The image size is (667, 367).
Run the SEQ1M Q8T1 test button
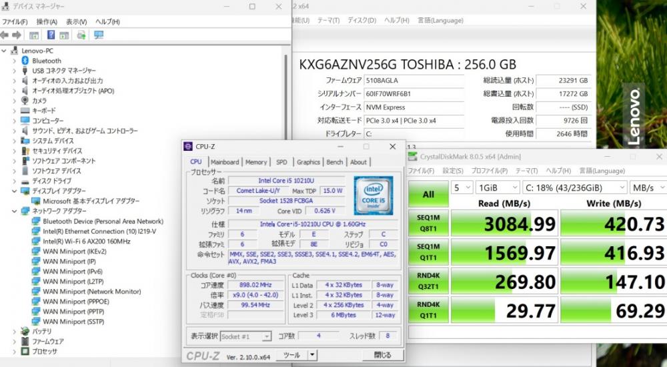(x=428, y=224)
